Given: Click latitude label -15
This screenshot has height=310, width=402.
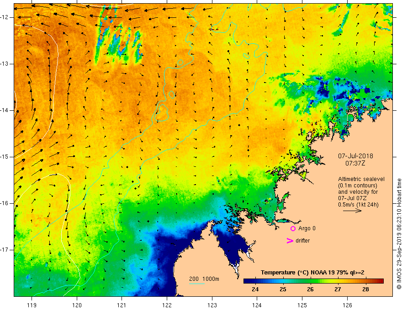Looking at the screenshot, I should (5, 157).
